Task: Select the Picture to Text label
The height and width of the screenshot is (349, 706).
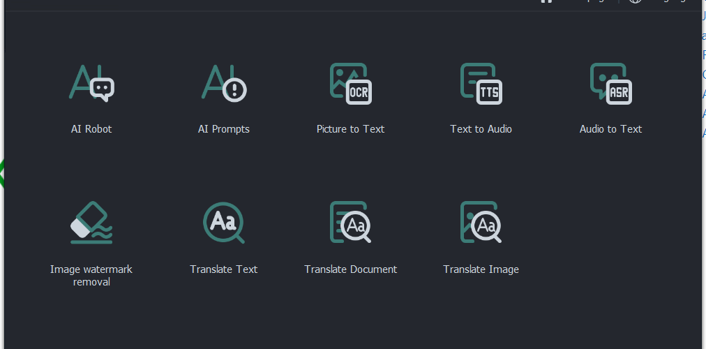Action: pyautogui.click(x=351, y=129)
